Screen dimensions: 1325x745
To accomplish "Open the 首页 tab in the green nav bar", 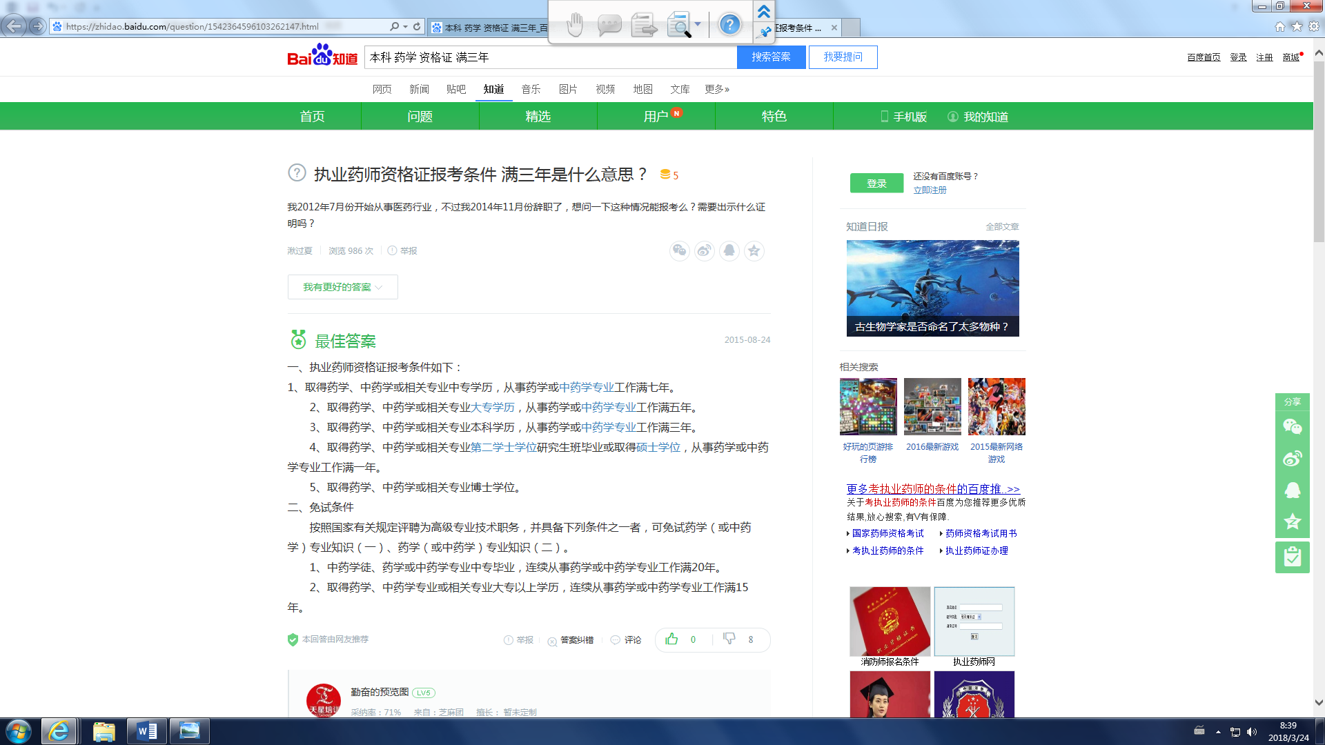I will tap(312, 116).
